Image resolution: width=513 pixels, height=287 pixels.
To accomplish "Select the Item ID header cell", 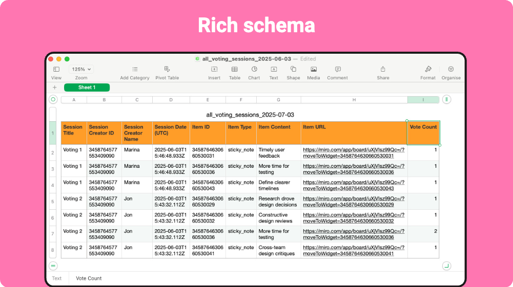I will click(x=208, y=133).
